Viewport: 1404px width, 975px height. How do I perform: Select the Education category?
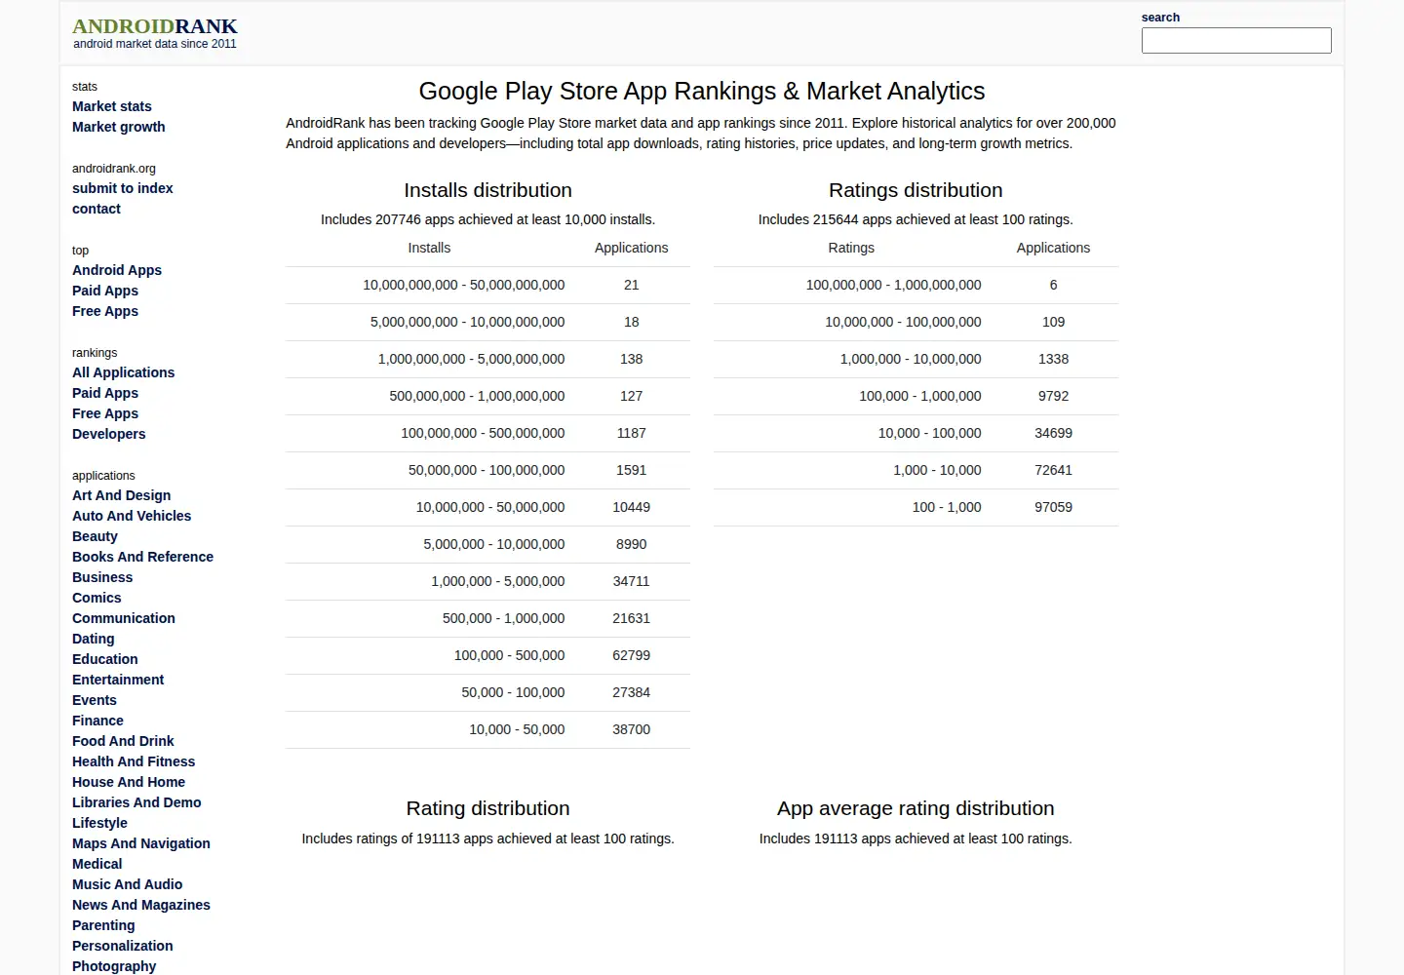(x=105, y=659)
